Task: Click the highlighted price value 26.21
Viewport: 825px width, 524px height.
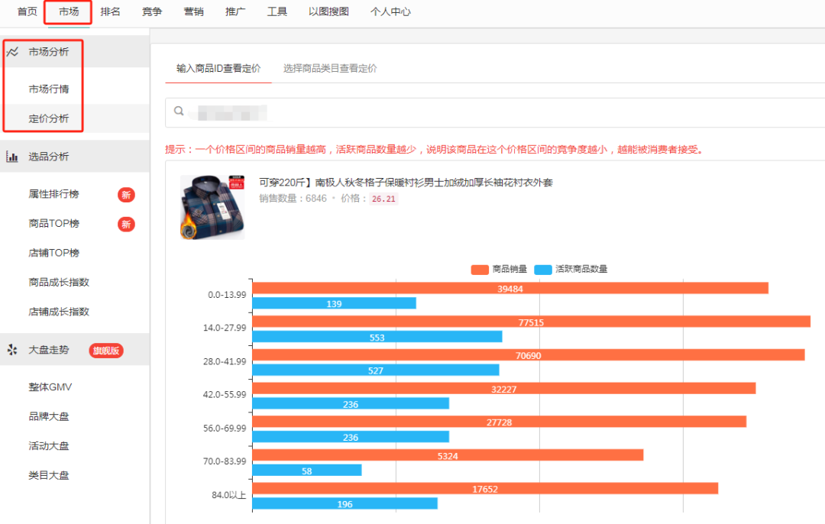Action: 382,198
